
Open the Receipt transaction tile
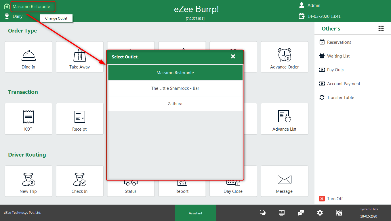[80, 119]
